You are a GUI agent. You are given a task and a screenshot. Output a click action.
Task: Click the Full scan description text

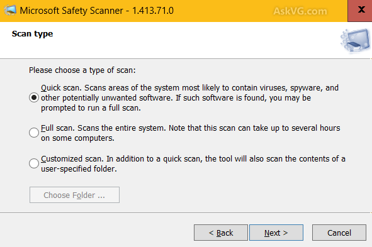click(x=191, y=133)
